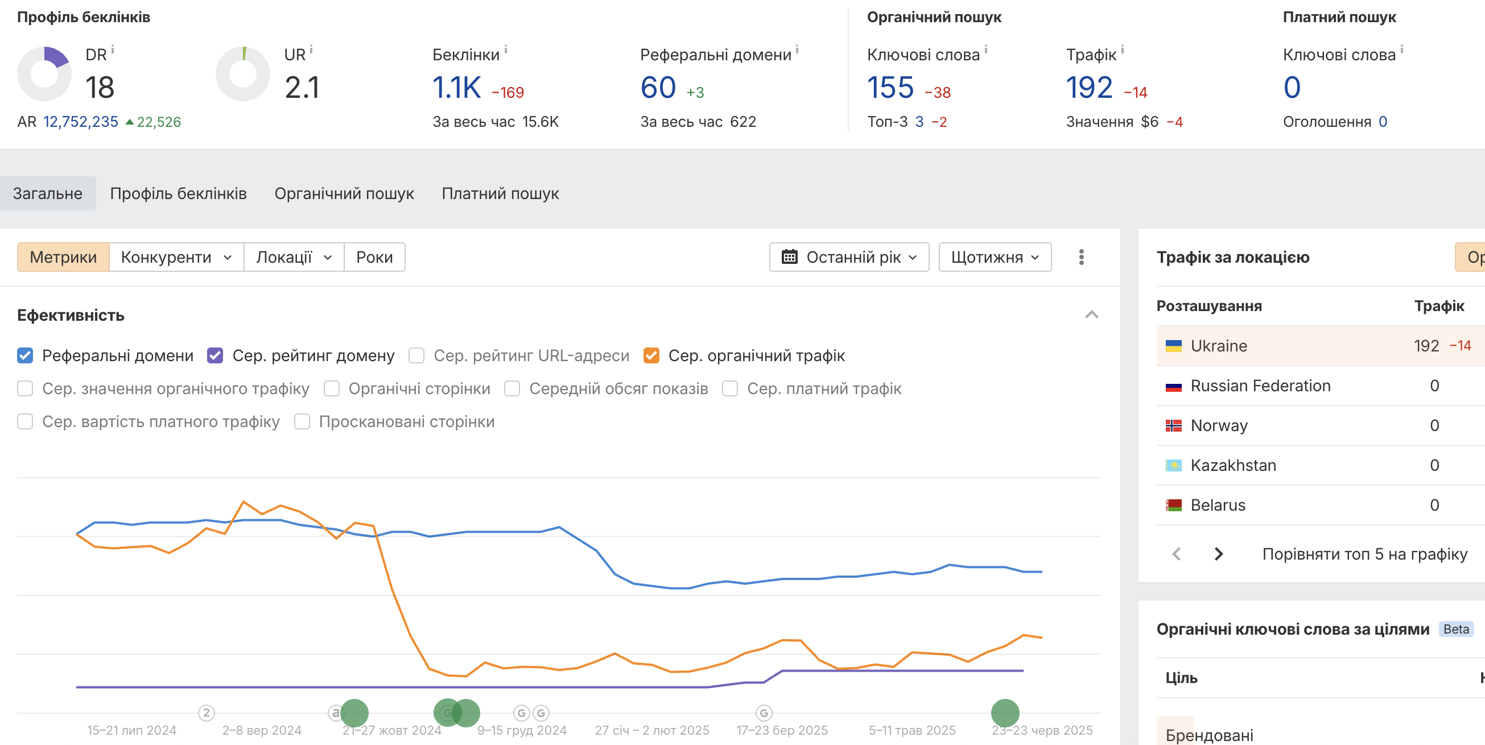This screenshot has height=745, width=1485.
Task: Uncheck Реферальні домени checkbox
Action: pyautogui.click(x=26, y=355)
